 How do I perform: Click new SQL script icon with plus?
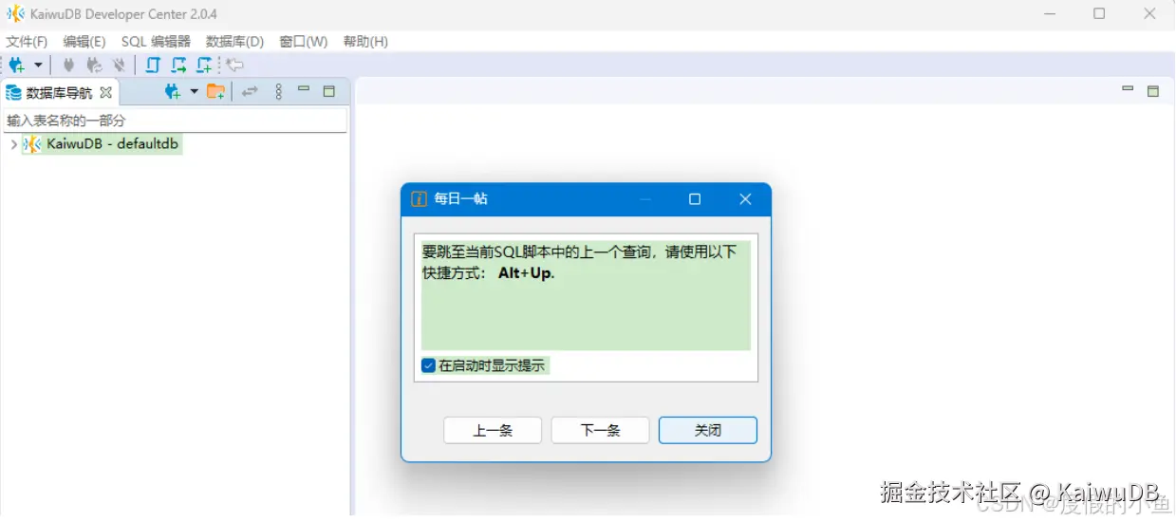click(x=204, y=65)
